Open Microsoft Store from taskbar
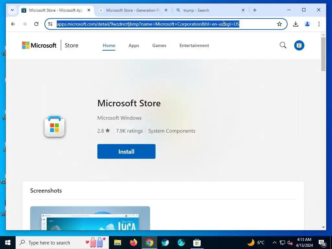Screen dimensions: 332x249 coord(197,243)
